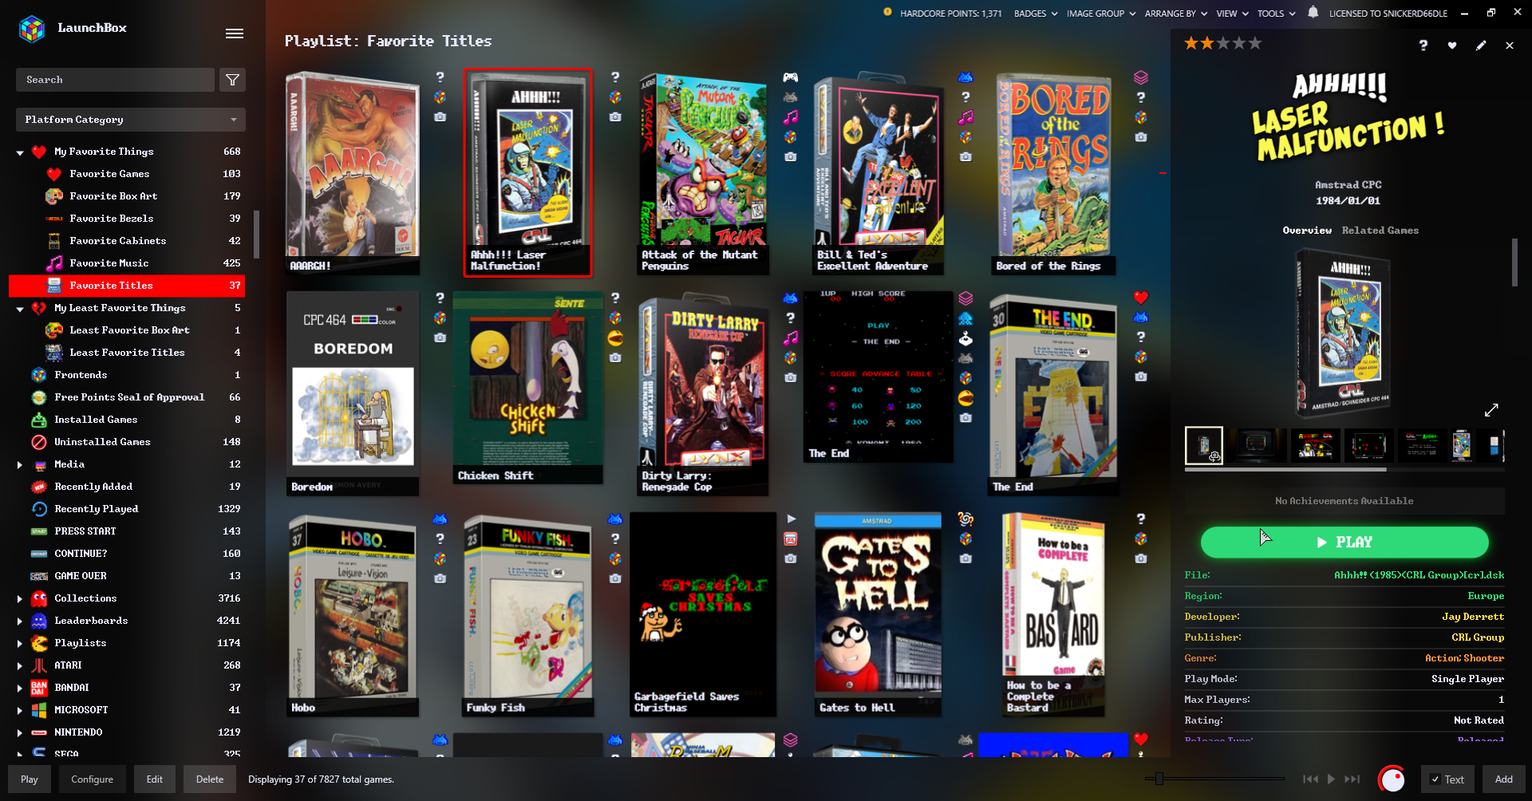Click the Search input field

[x=115, y=80]
